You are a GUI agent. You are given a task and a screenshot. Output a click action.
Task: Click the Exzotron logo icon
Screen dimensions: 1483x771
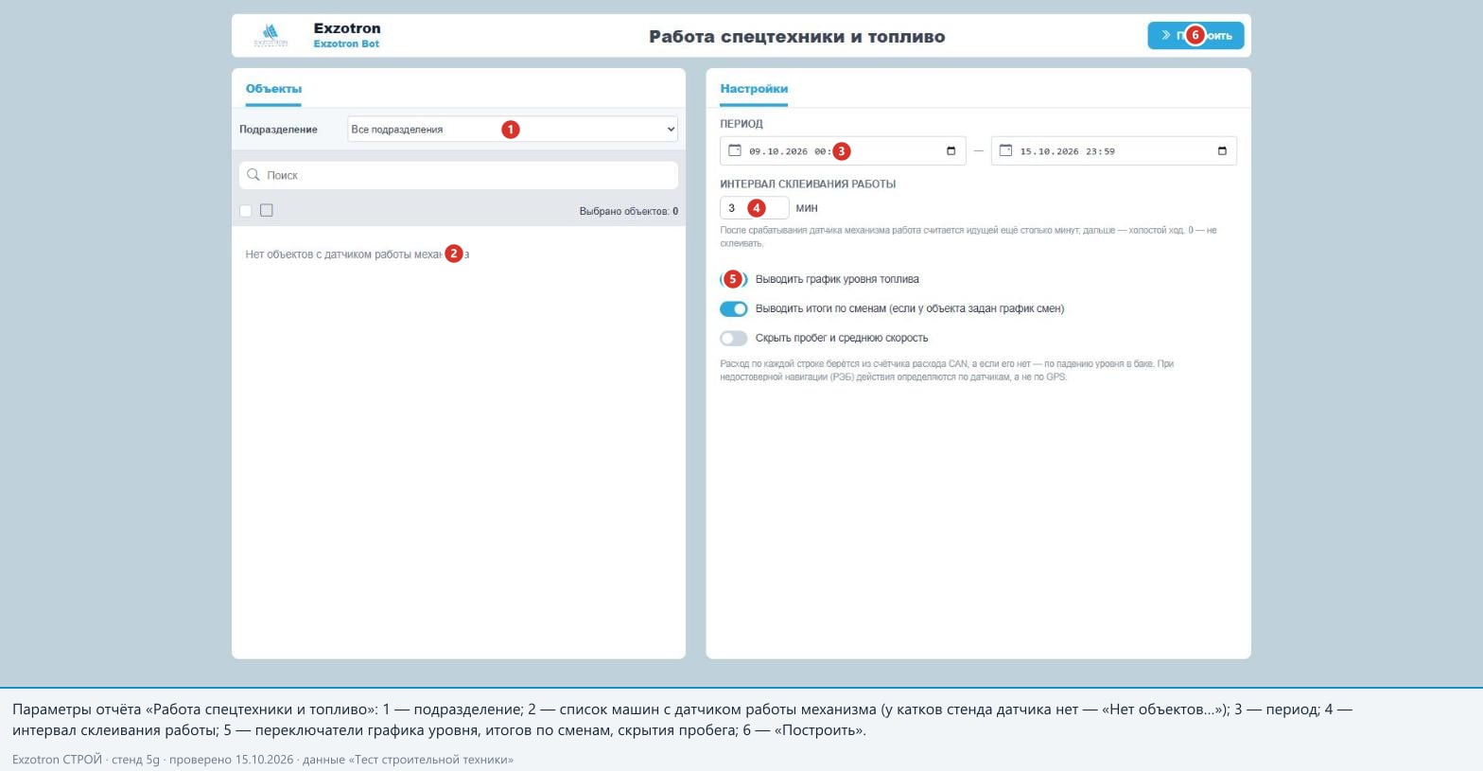(270, 36)
